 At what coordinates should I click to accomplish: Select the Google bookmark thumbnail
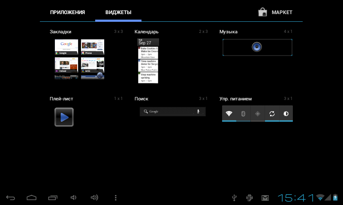tap(66, 47)
